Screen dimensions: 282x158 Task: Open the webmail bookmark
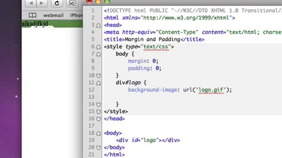coord(53,15)
